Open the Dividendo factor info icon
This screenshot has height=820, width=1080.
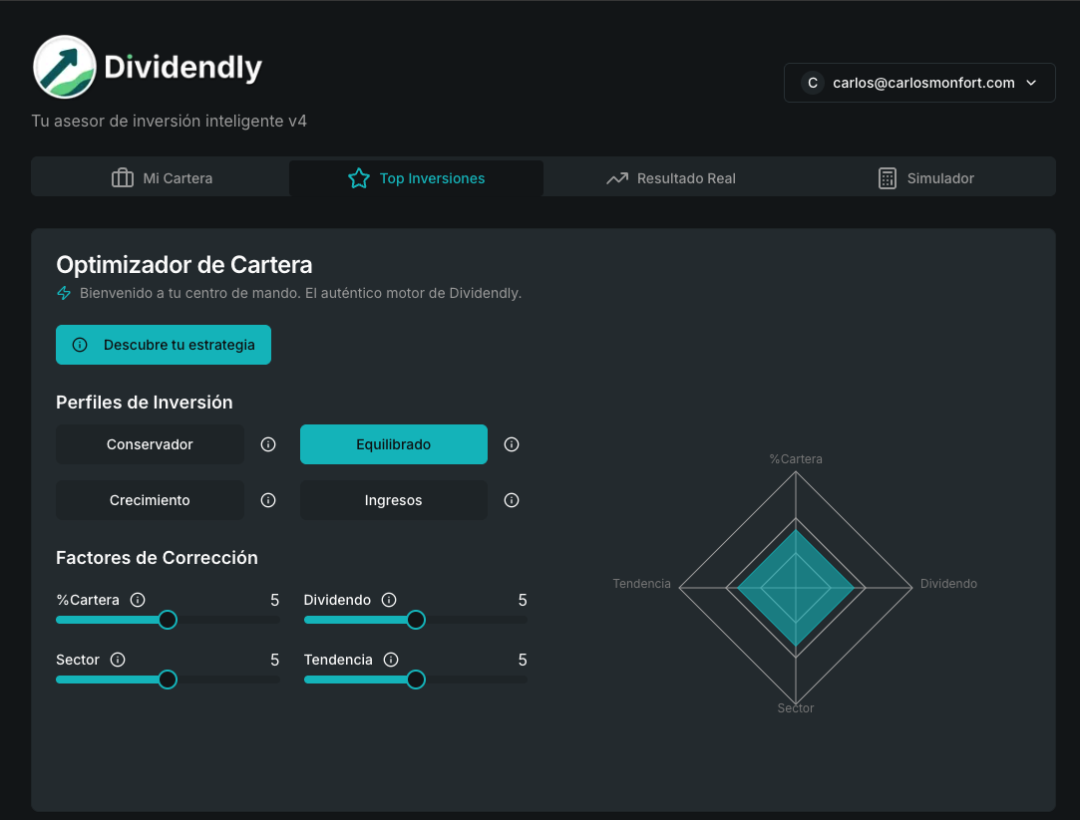[x=389, y=600]
